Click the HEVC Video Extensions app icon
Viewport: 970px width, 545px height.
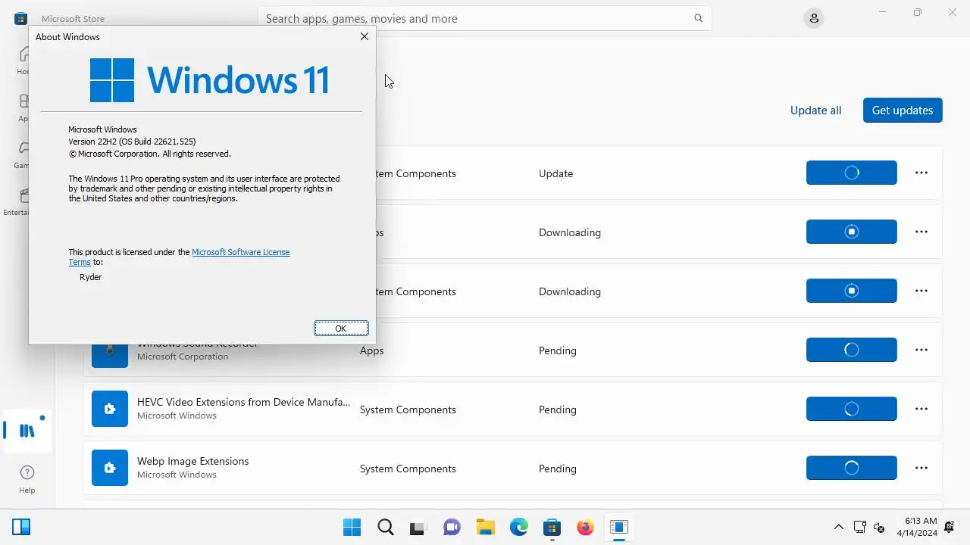110,409
